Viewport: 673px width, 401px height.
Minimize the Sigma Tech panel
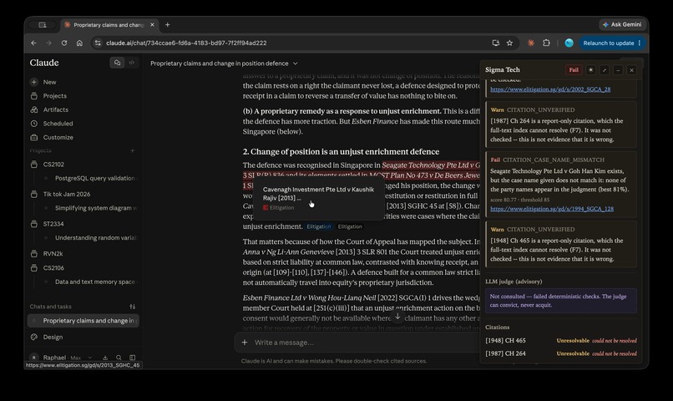(x=618, y=70)
